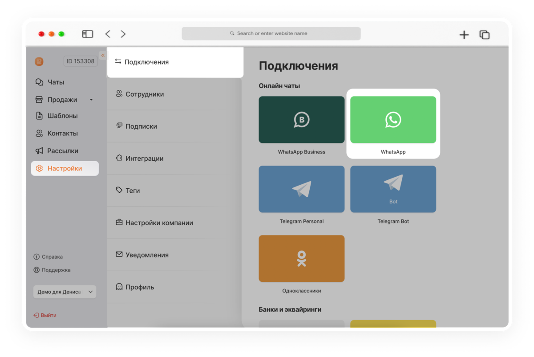Click the Рассылки megaphone icon
The height and width of the screenshot is (357, 534).
point(39,151)
